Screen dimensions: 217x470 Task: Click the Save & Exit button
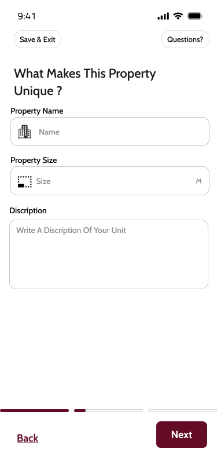click(x=38, y=39)
